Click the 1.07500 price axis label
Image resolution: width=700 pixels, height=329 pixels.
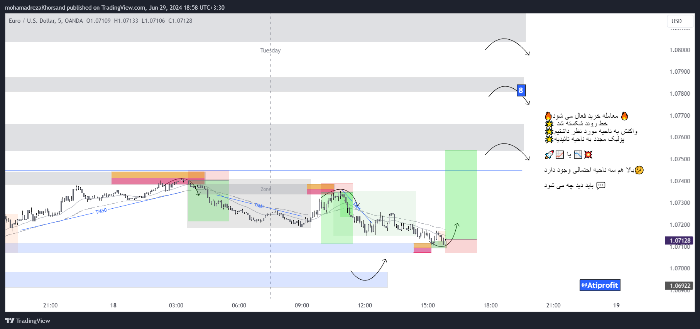(x=680, y=159)
